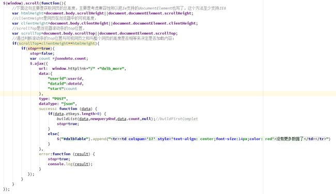
Task: Click the newqueryRnd argument
Action: click(103, 119)
